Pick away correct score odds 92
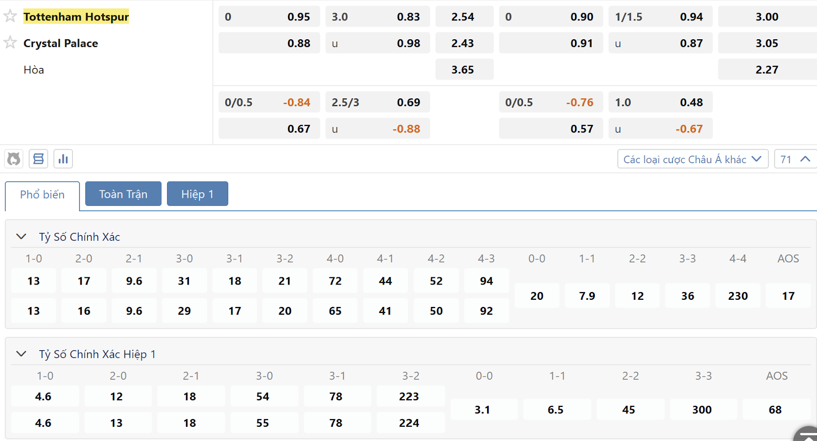 click(x=487, y=311)
